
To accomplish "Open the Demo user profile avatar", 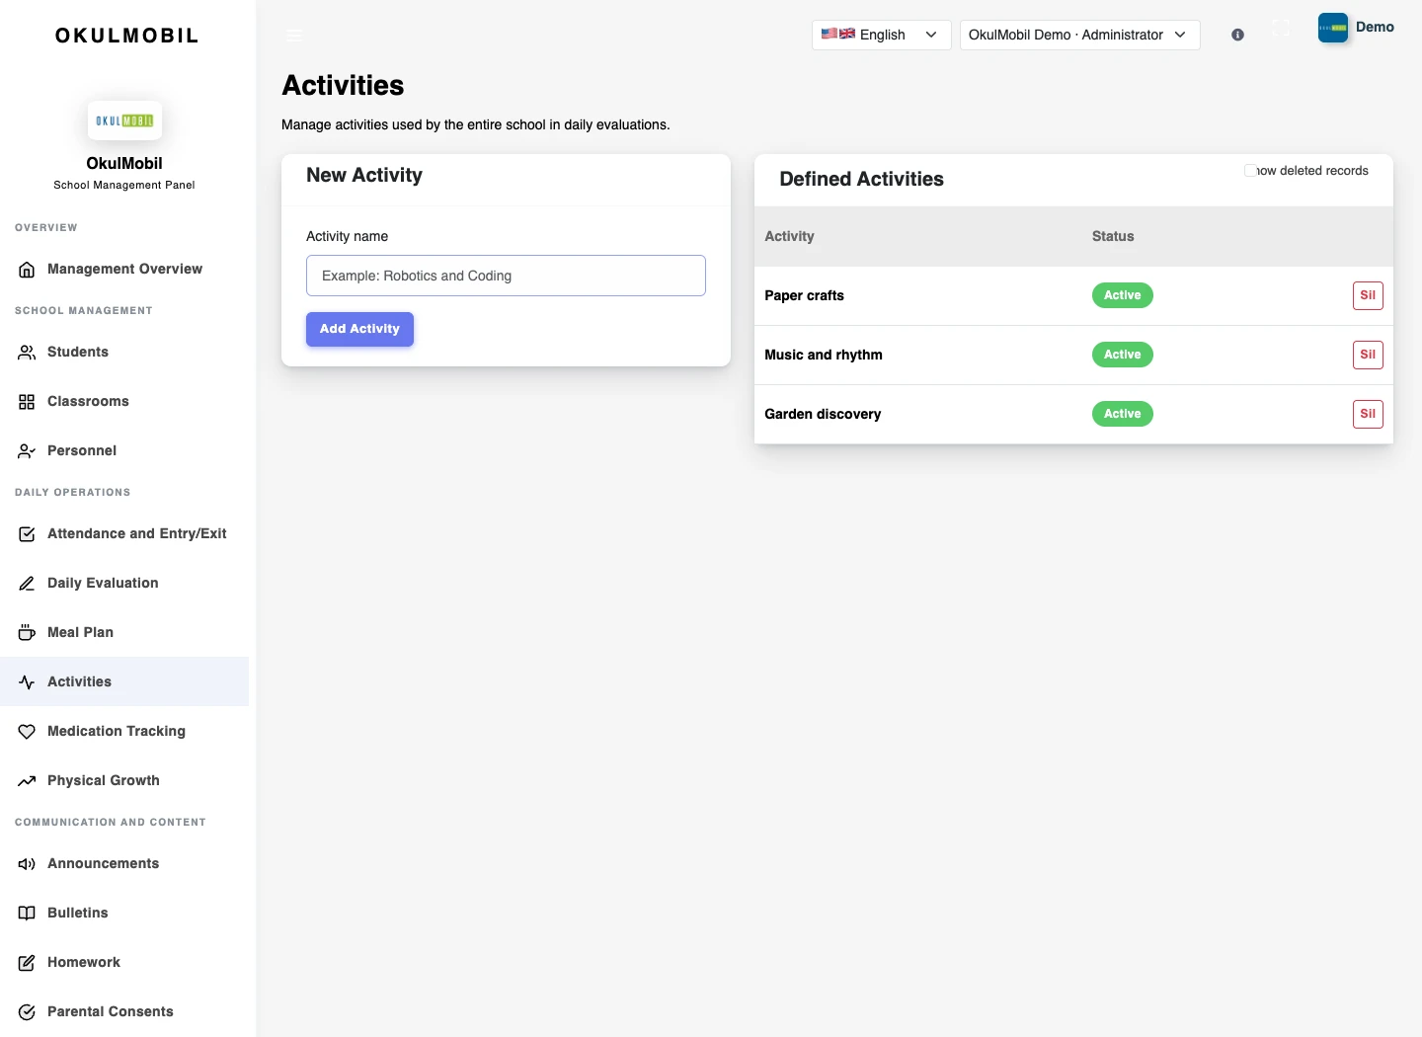I will click(x=1333, y=28).
